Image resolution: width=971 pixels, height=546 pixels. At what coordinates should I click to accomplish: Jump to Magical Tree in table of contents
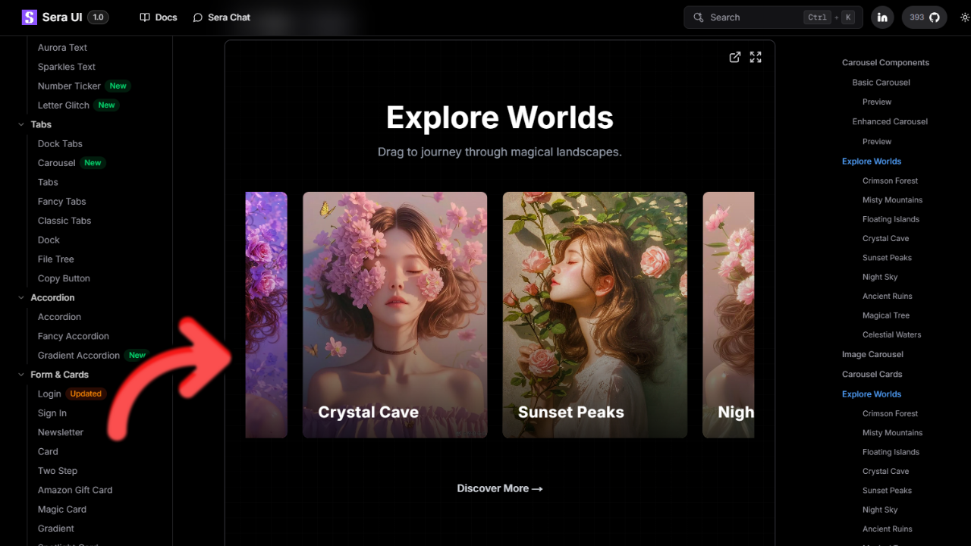pyautogui.click(x=885, y=315)
